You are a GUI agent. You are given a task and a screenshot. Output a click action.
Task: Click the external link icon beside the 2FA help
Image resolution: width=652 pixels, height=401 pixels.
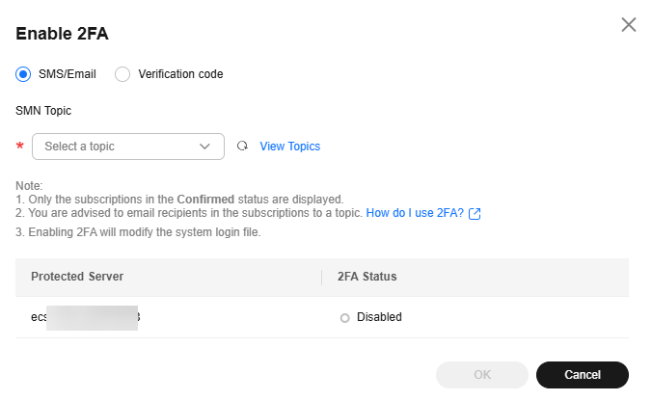tap(475, 214)
